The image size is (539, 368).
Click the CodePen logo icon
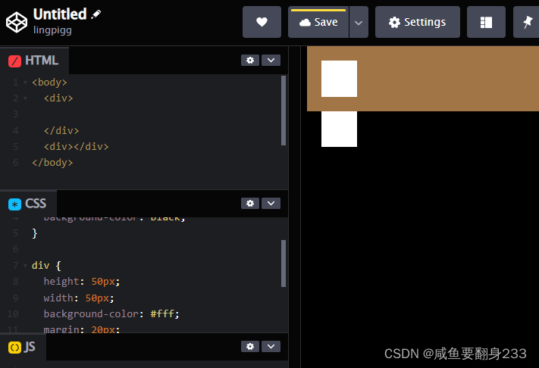[x=17, y=22]
